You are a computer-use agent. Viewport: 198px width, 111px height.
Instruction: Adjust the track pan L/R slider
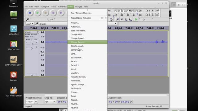[x=32, y=48]
